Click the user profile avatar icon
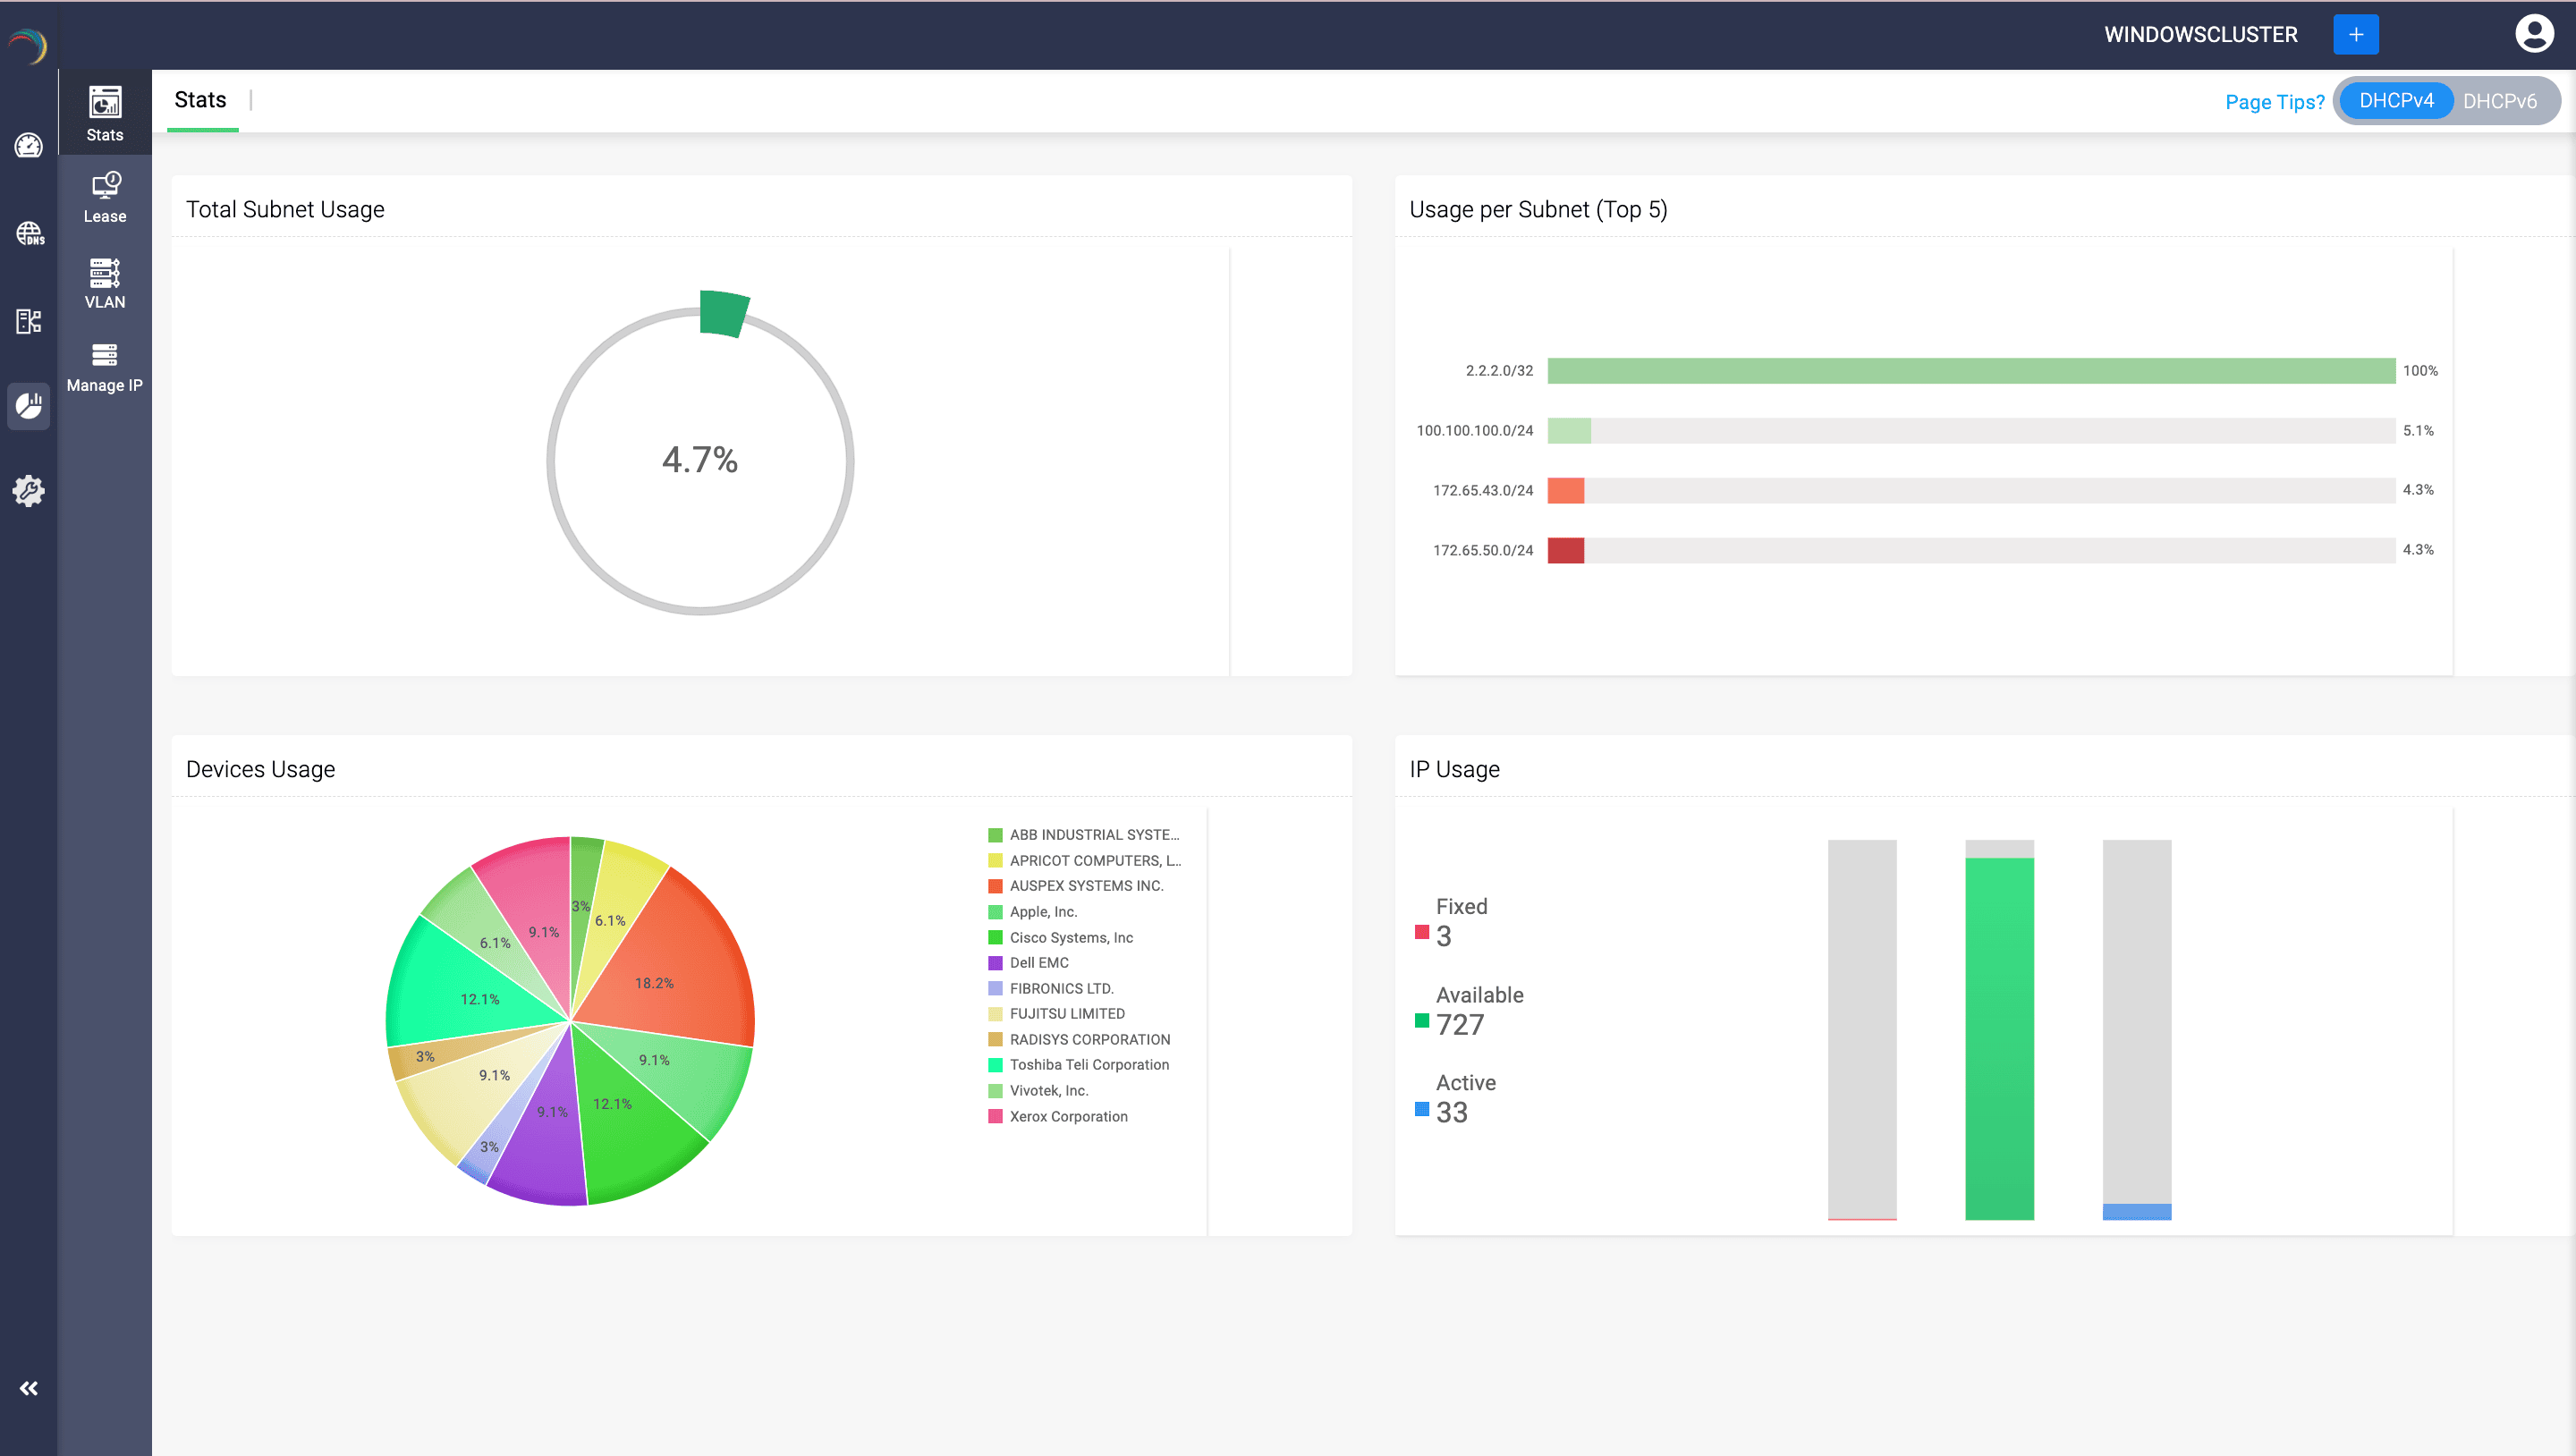2576x1456 pixels. (x=2533, y=34)
